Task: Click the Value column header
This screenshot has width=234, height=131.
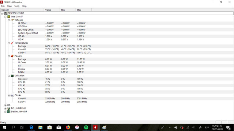Action: [52, 10]
